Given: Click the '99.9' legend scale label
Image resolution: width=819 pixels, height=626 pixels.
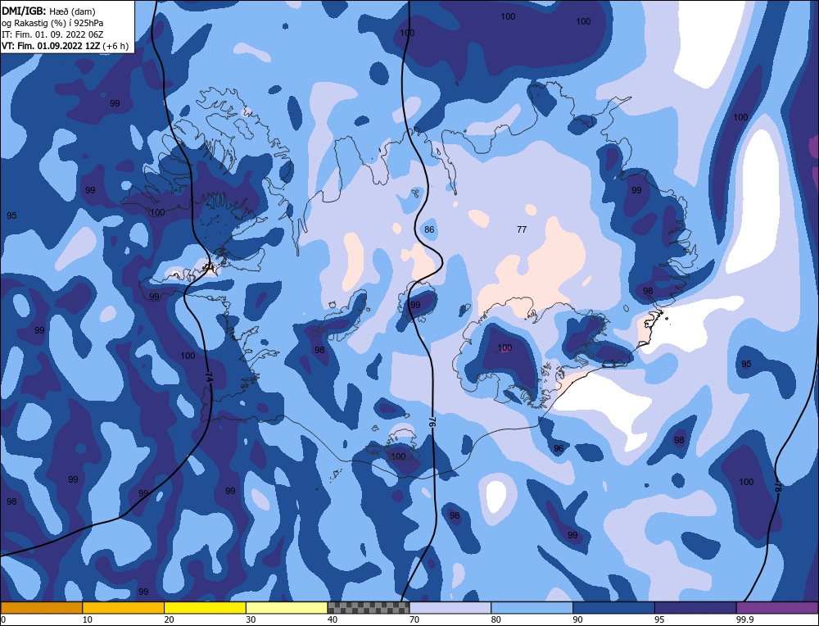Looking at the screenshot, I should (x=744, y=619).
